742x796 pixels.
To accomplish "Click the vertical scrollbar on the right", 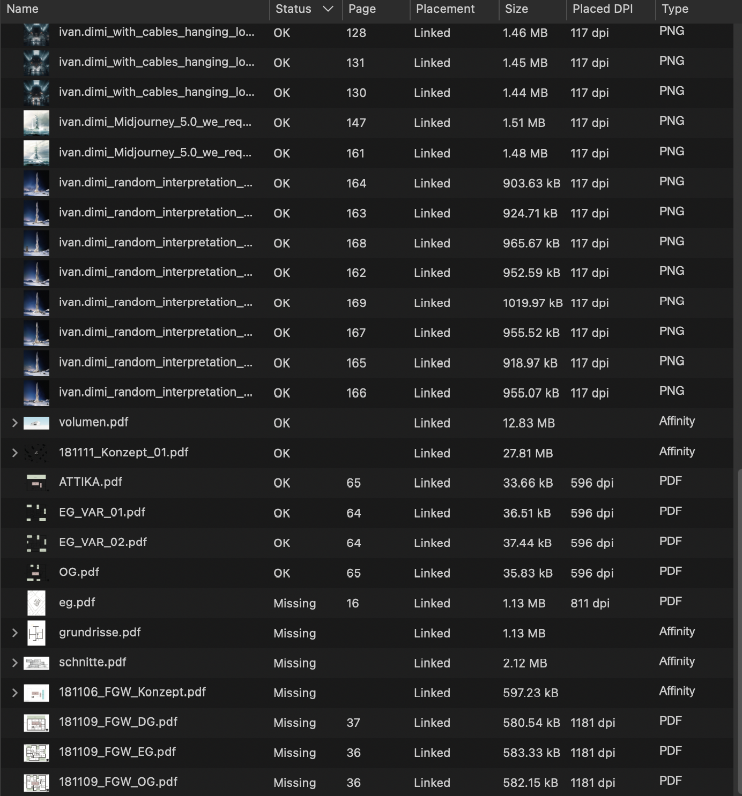I will click(x=739, y=632).
